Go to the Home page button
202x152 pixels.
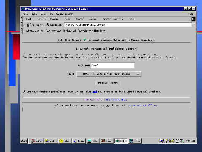tap(67, 19)
